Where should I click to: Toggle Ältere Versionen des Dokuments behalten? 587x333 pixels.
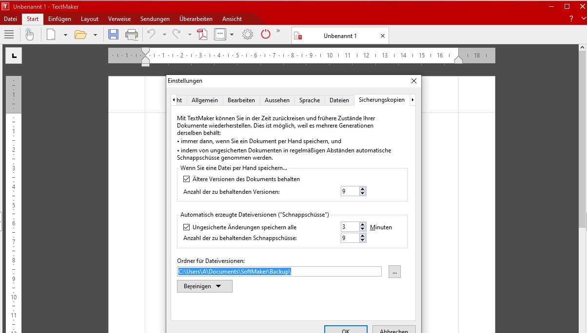click(x=187, y=179)
